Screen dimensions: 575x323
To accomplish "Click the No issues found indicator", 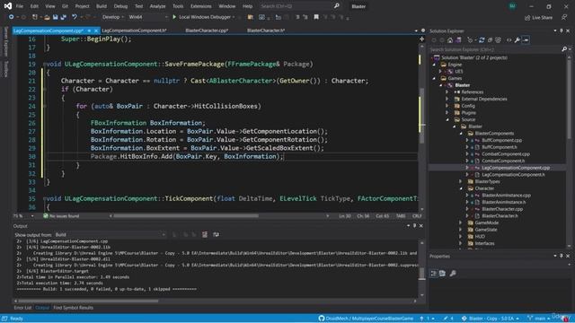I will click(61, 216).
